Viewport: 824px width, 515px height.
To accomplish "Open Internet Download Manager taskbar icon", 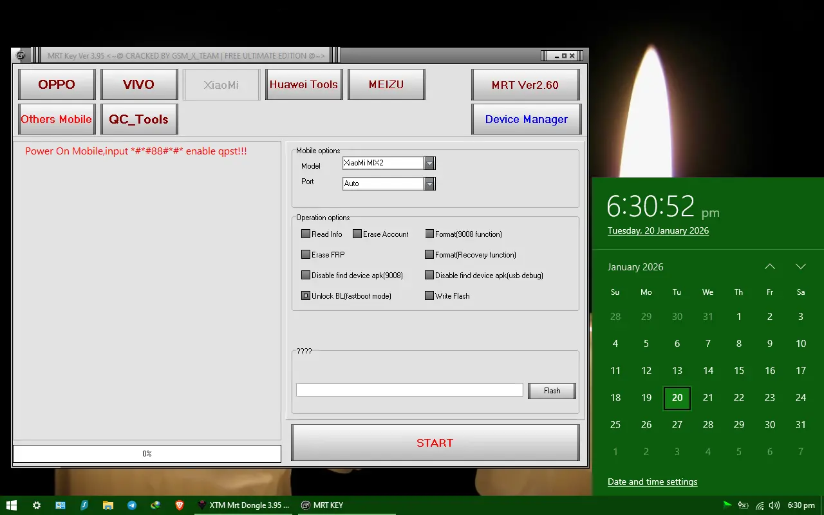I will [x=156, y=505].
